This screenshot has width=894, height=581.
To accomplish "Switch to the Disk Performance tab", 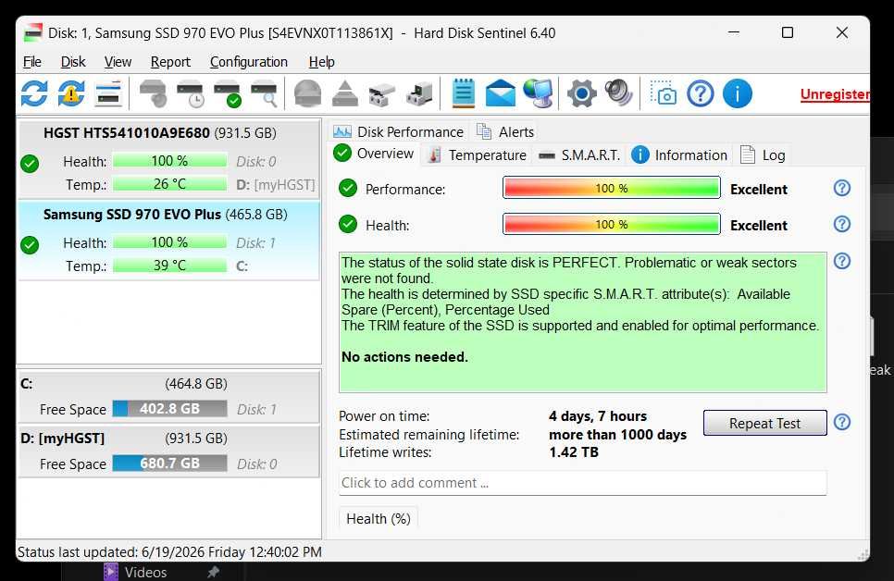I will click(x=399, y=131).
